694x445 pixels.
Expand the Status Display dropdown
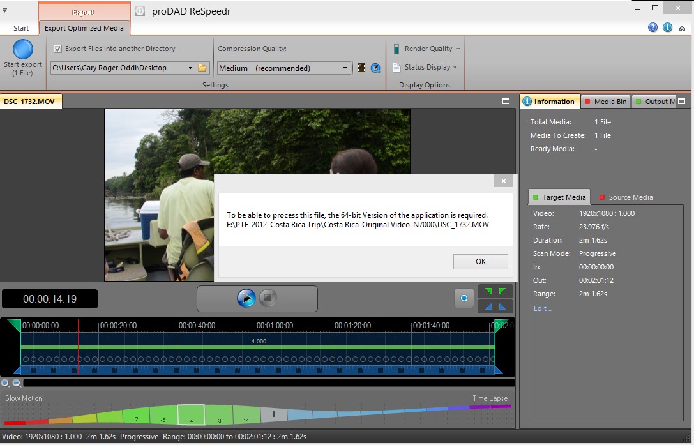[425, 67]
